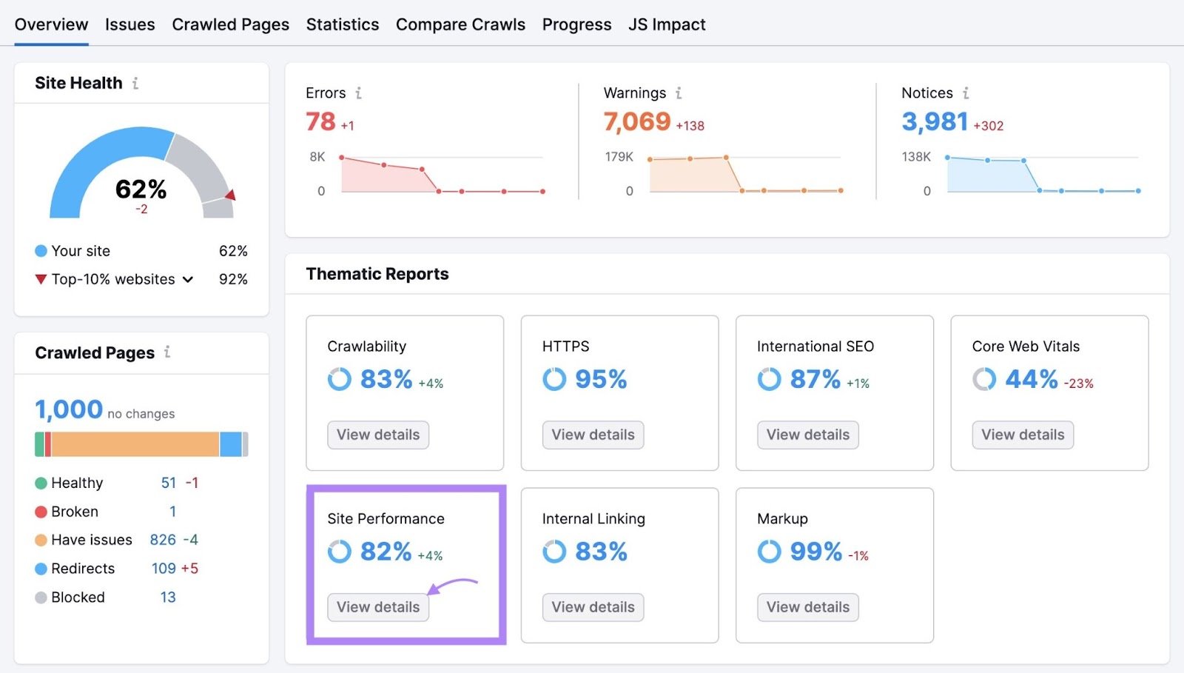Click the red arrow marker on the Site Health gauge
This screenshot has width=1184, height=673.
(232, 196)
